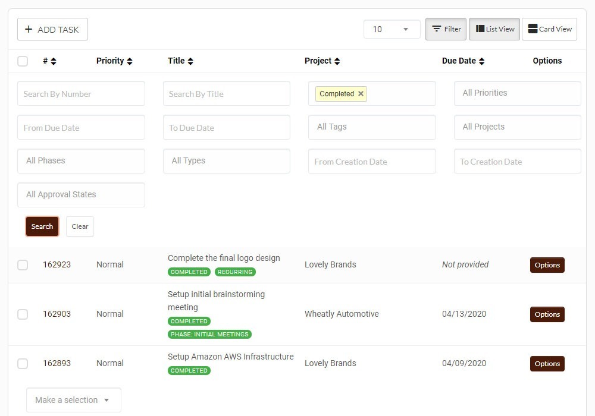Sort tasks by Title column
Image resolution: width=595 pixels, height=416 pixels.
[x=190, y=61]
